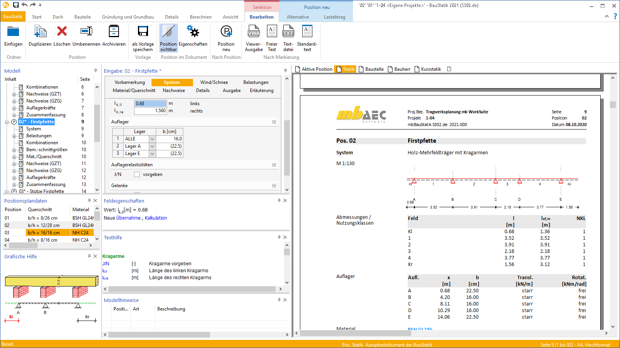Open the Belastungen input tab
Image resolution: width=620 pixels, height=348 pixels.
click(x=256, y=82)
